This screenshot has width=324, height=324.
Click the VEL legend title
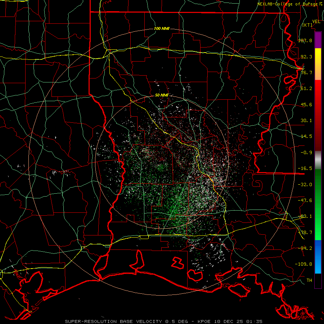pos(316,22)
